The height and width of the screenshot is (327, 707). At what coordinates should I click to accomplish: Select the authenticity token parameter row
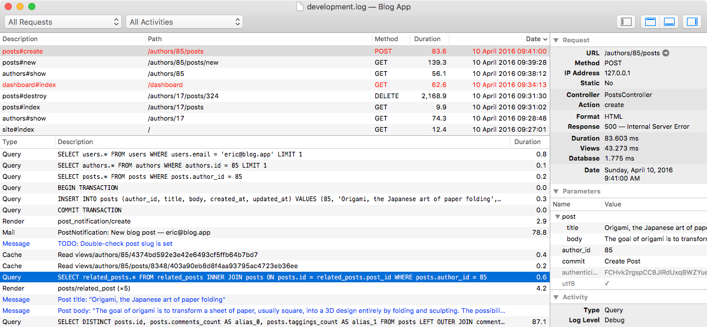[629, 272]
